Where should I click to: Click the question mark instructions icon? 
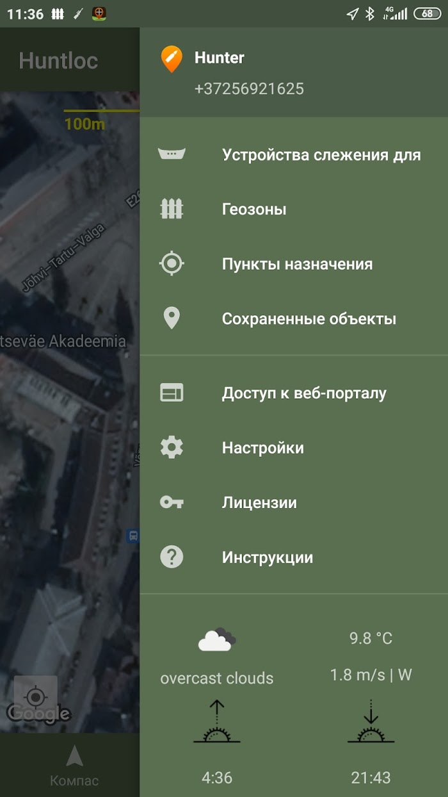point(172,557)
